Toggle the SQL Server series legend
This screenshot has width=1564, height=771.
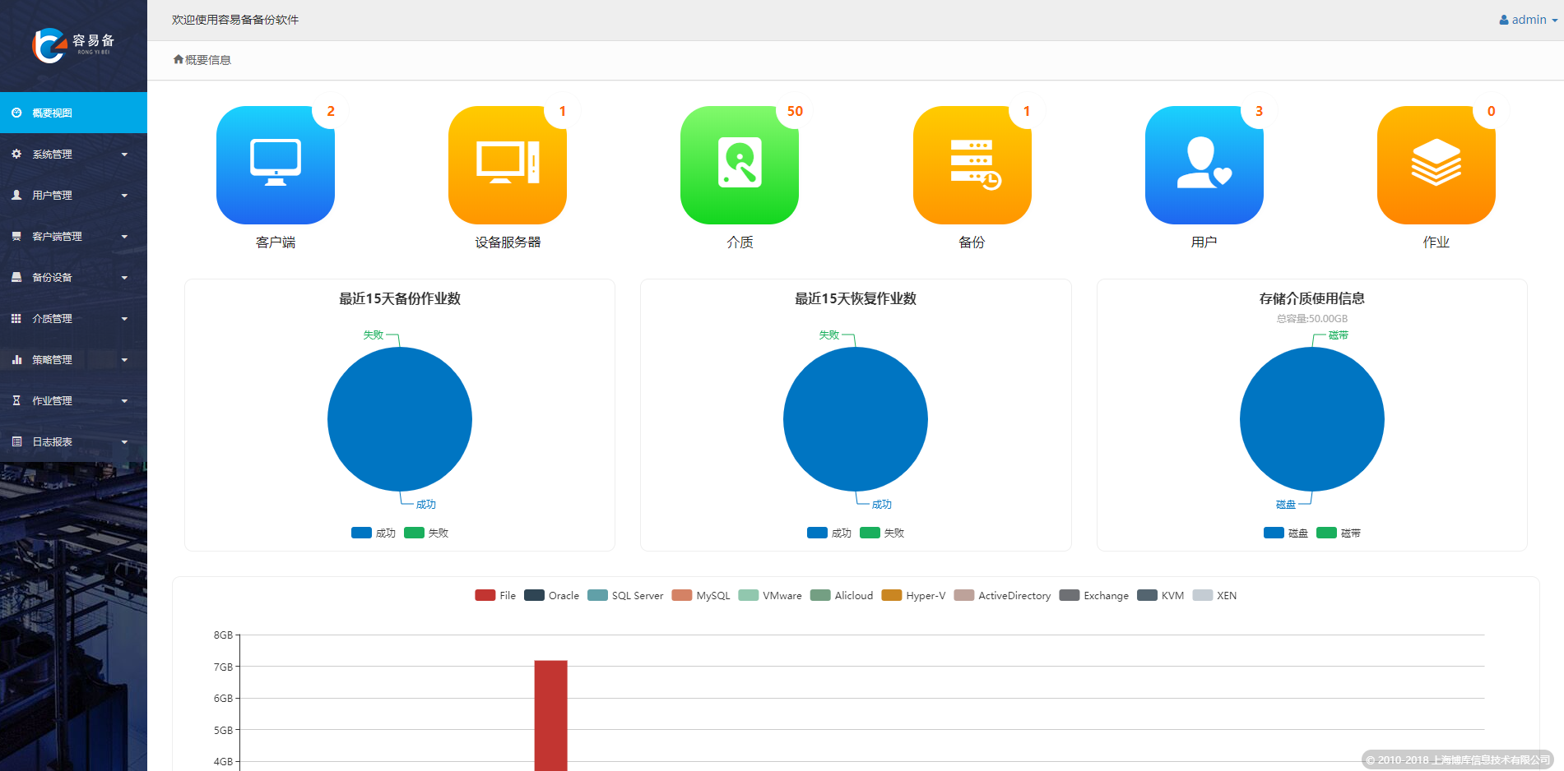tap(625, 595)
